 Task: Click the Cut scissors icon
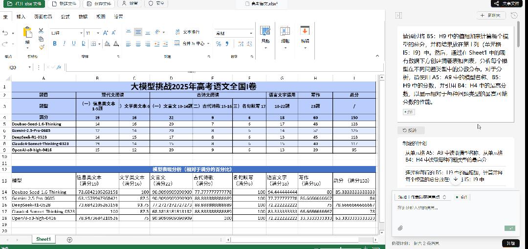pyautogui.click(x=41, y=31)
